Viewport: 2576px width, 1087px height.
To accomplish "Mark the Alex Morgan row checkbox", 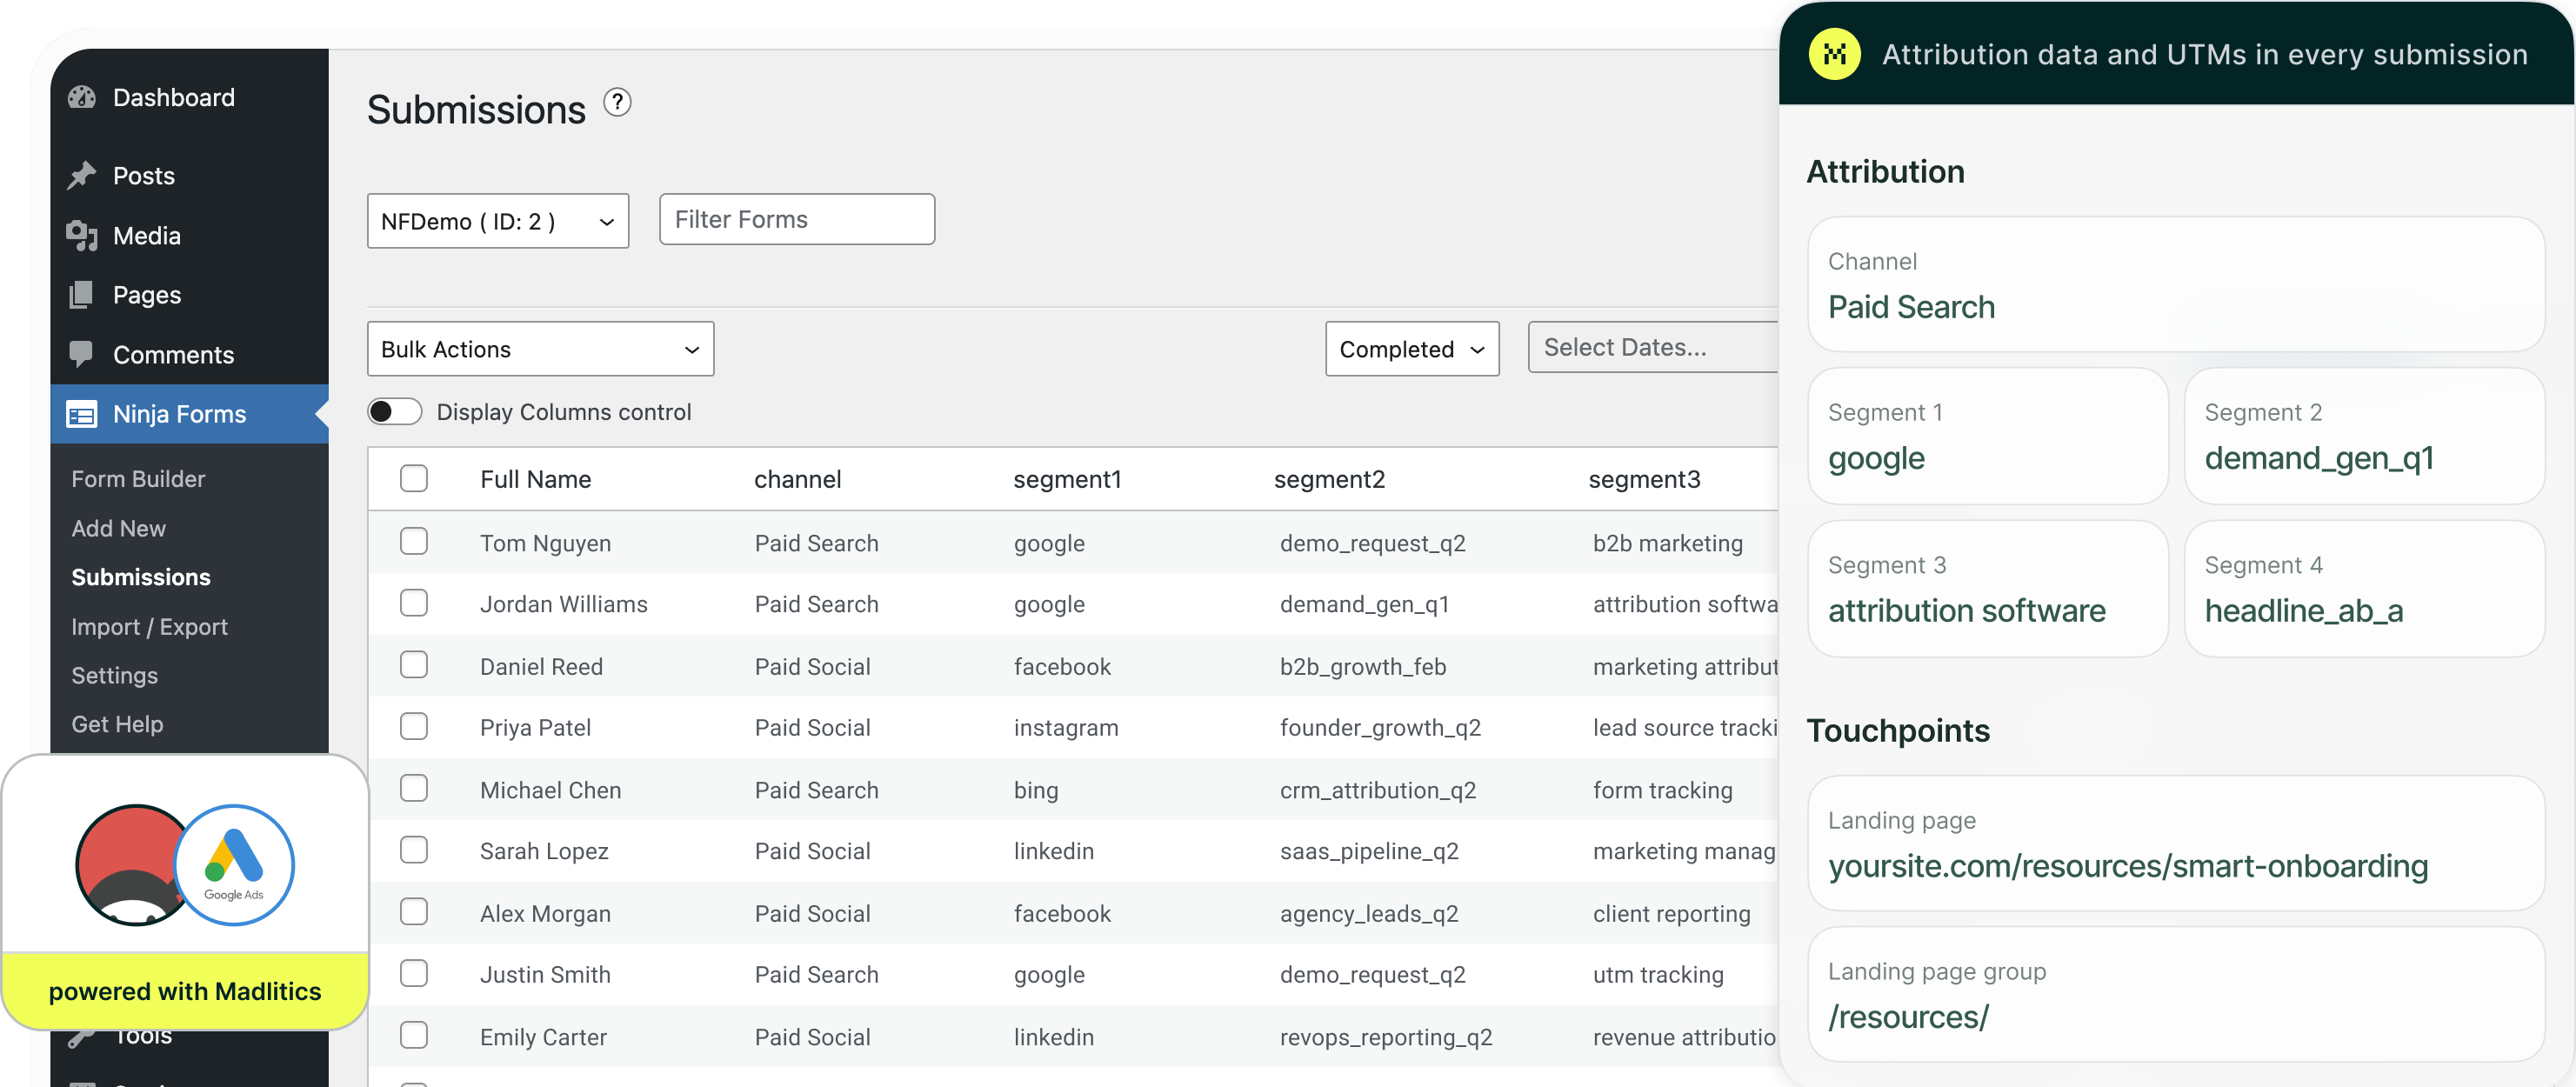I will (x=414, y=911).
